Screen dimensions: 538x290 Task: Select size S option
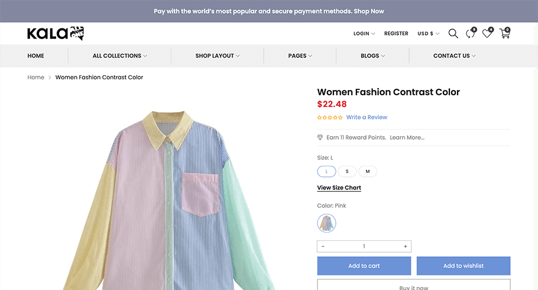(347, 172)
